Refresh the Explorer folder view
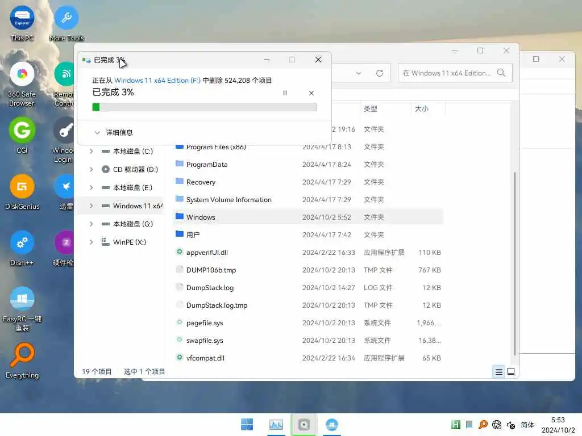The height and width of the screenshot is (436, 582). tap(379, 73)
